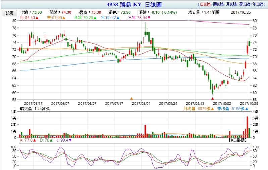The width and height of the screenshot is (268, 170).
Task: Click orange arrow beside 月均量 6079張
Action: coord(213,109)
